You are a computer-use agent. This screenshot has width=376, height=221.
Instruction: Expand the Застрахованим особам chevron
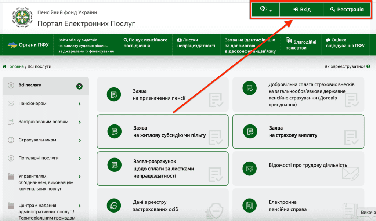pos(80,122)
